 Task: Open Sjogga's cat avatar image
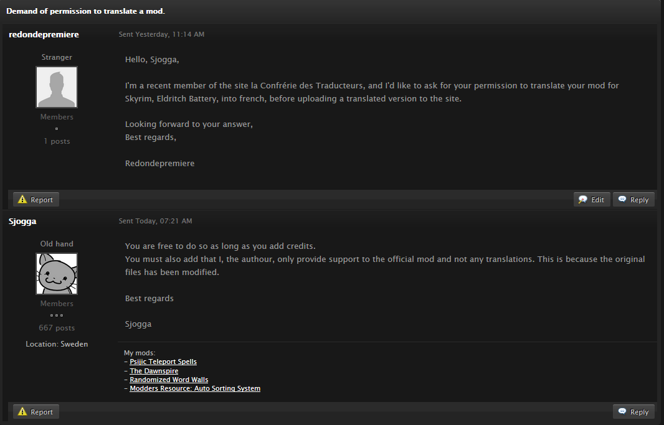click(57, 274)
